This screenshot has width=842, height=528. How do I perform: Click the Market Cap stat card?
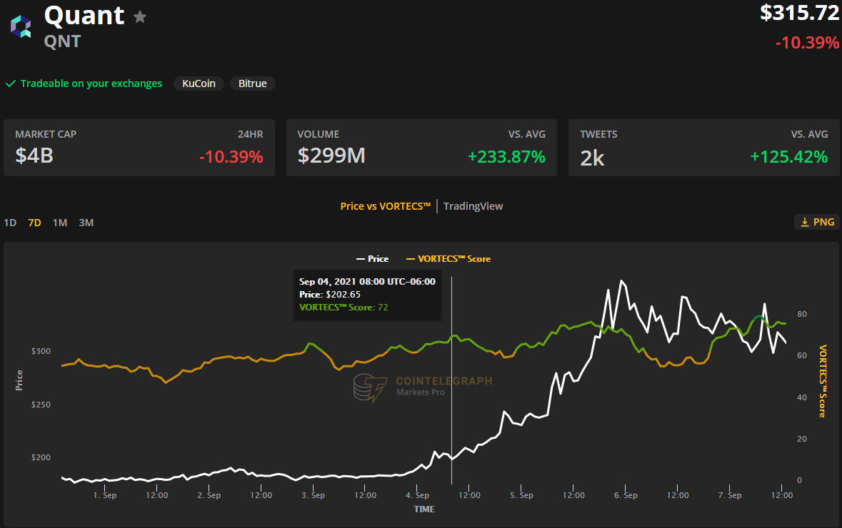click(139, 147)
